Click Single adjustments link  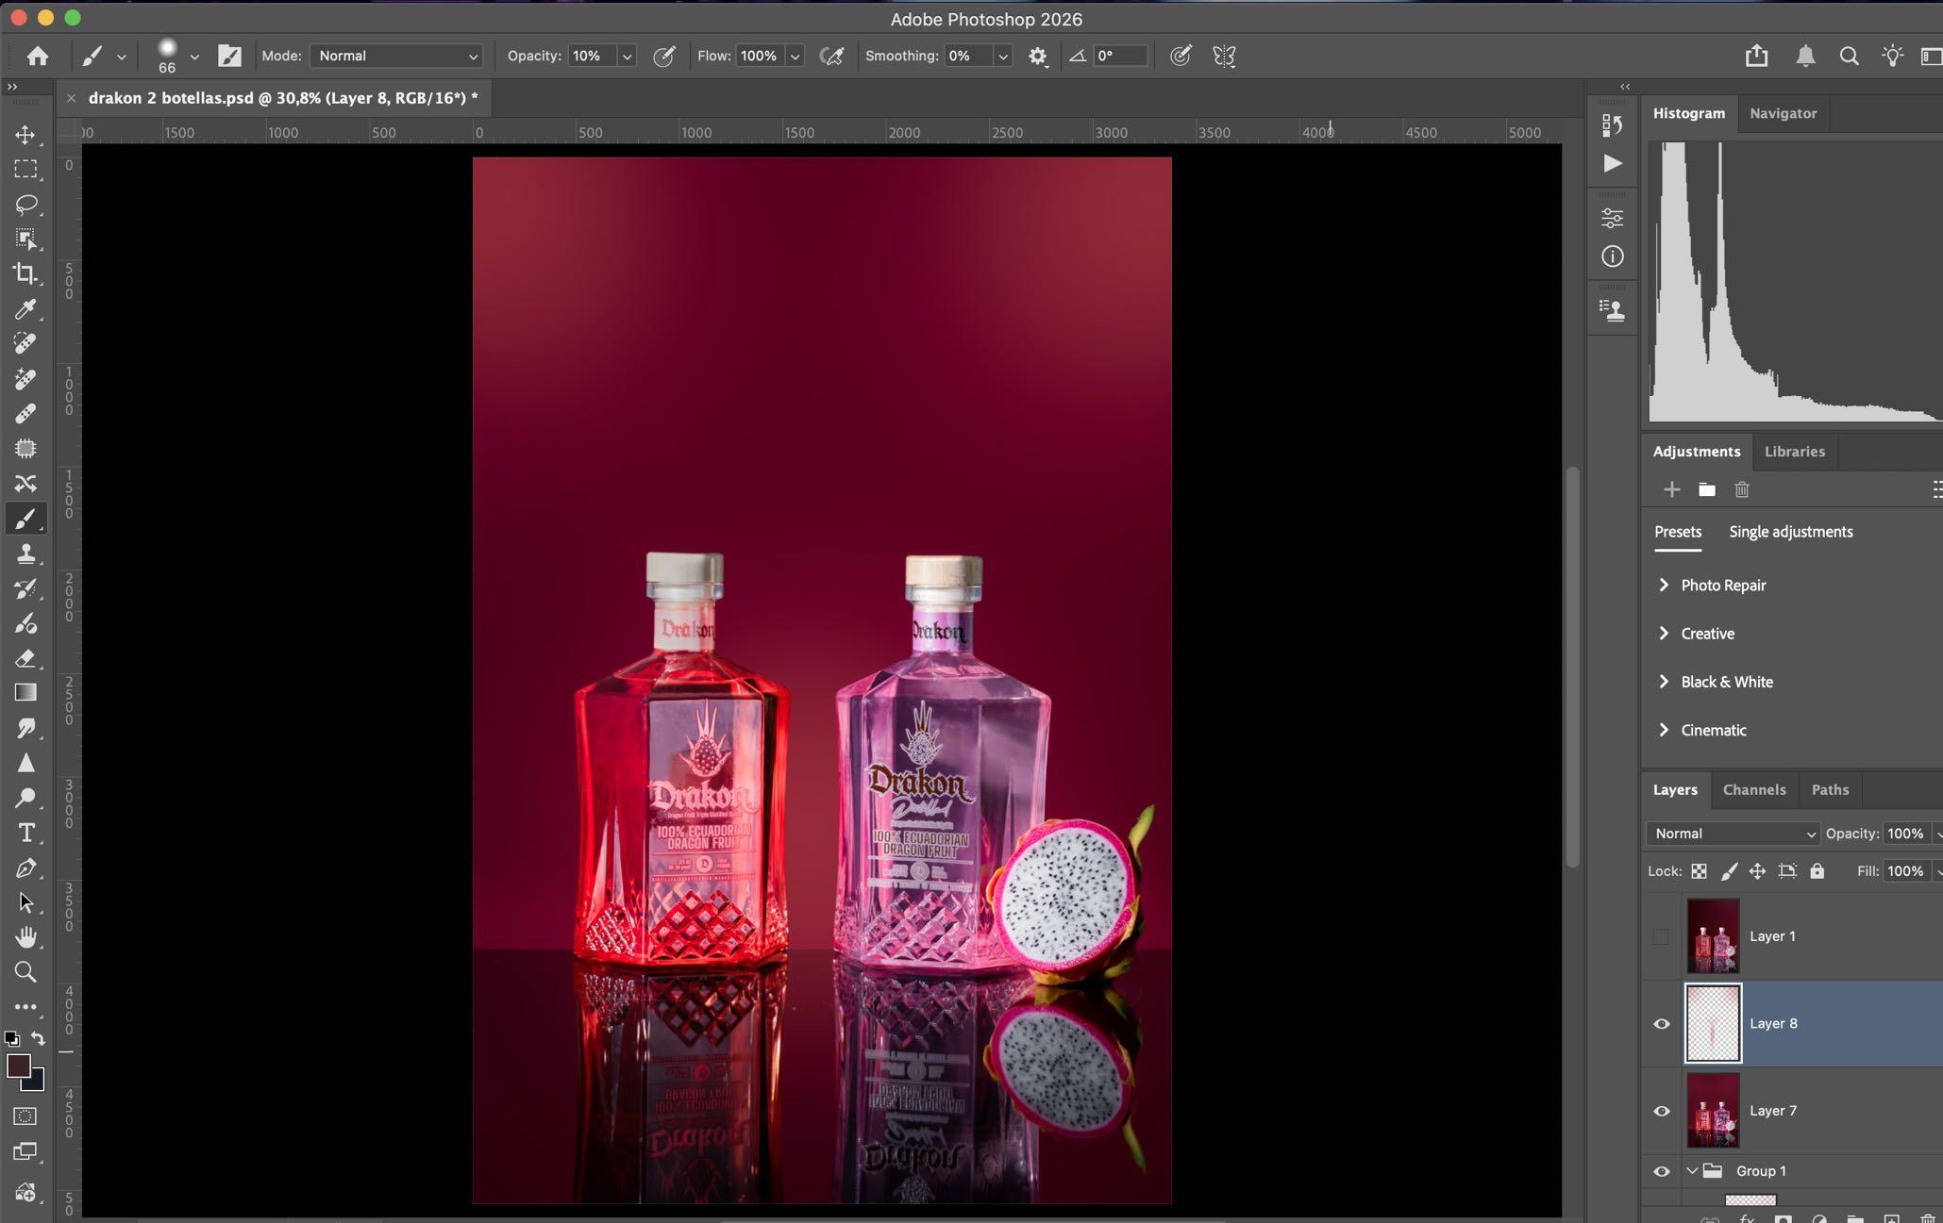1790,532
